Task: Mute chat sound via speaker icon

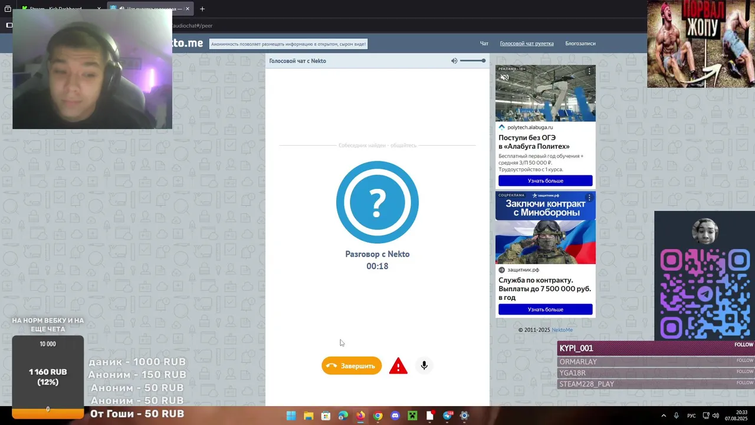Action: click(x=454, y=61)
